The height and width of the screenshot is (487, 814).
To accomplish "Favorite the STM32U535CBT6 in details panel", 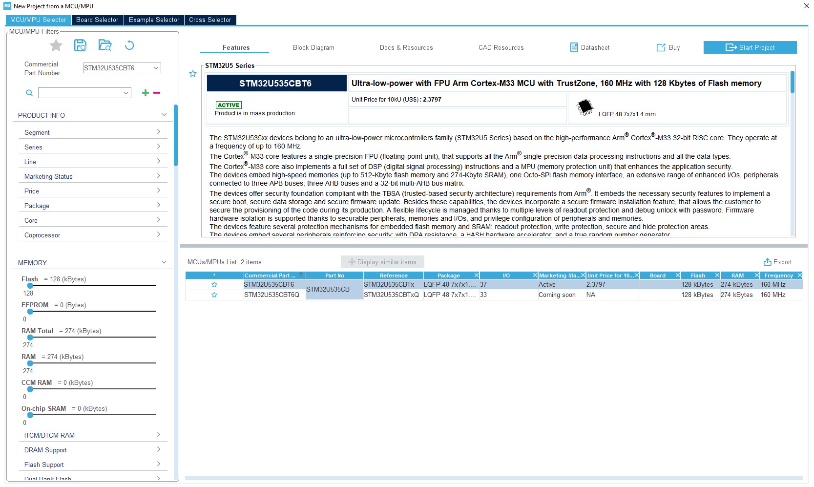I will [193, 74].
